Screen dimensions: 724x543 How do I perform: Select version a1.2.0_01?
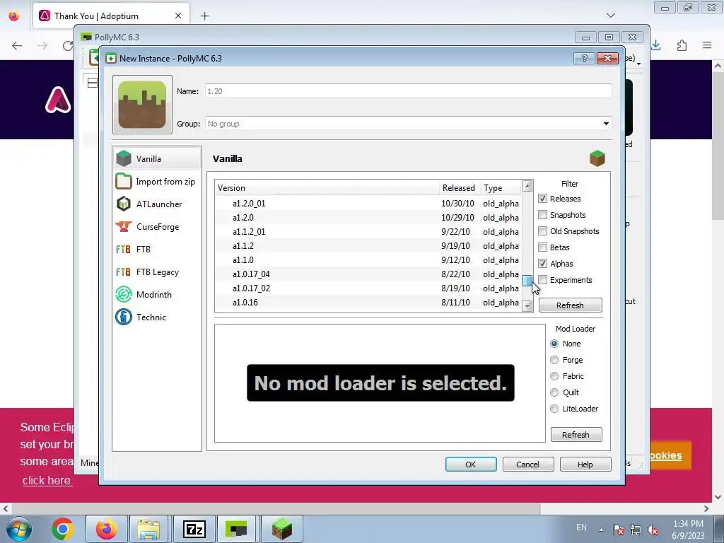368,203
